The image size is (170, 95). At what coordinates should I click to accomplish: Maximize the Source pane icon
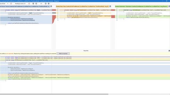click(51, 6)
